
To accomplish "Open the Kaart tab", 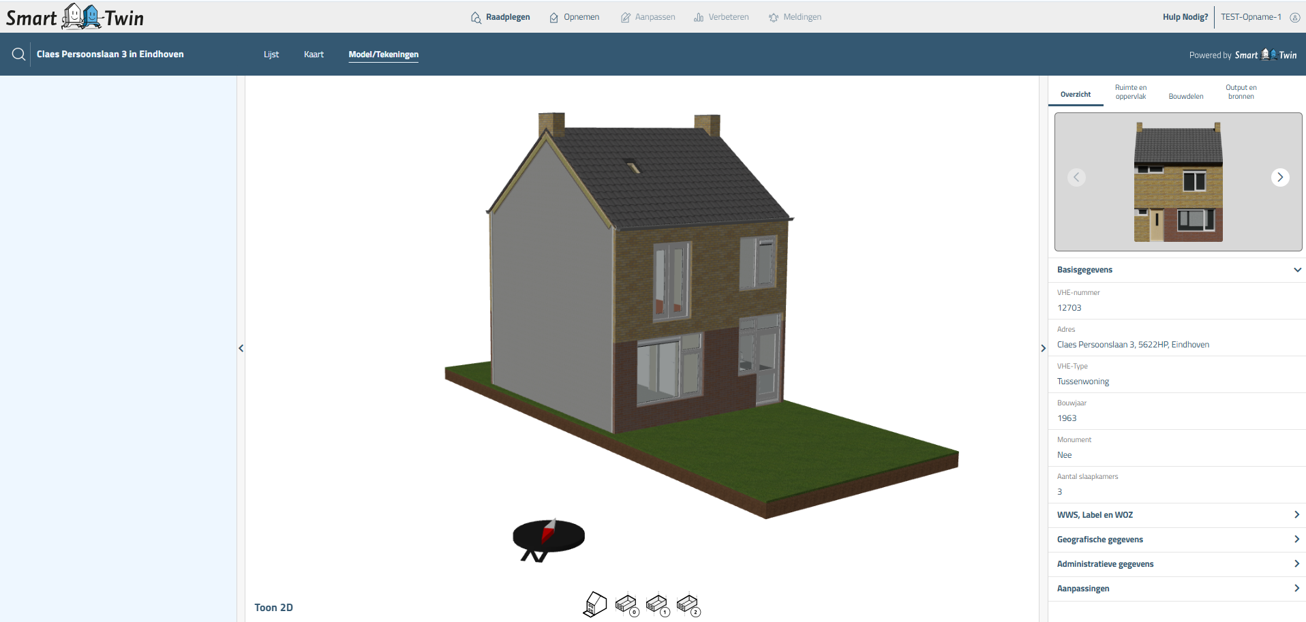I will [x=314, y=55].
